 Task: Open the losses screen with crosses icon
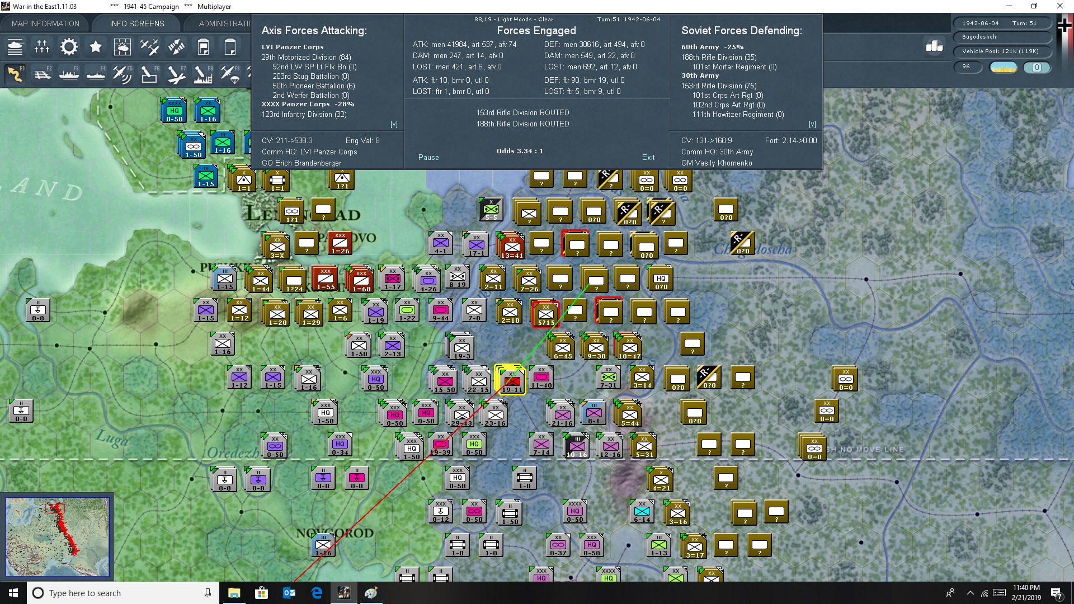(x=42, y=47)
